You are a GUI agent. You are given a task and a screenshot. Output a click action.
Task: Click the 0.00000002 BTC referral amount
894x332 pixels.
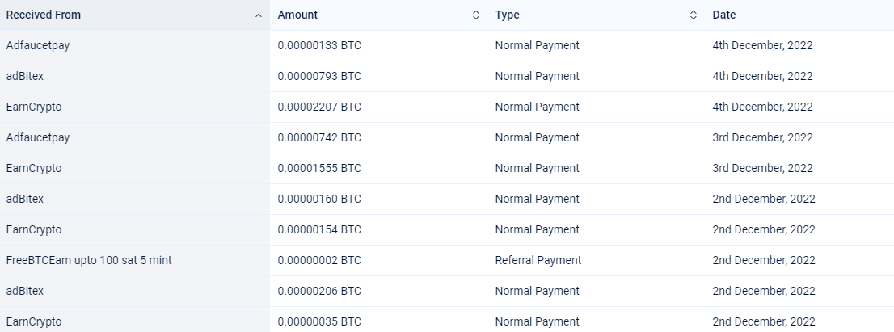pos(319,260)
